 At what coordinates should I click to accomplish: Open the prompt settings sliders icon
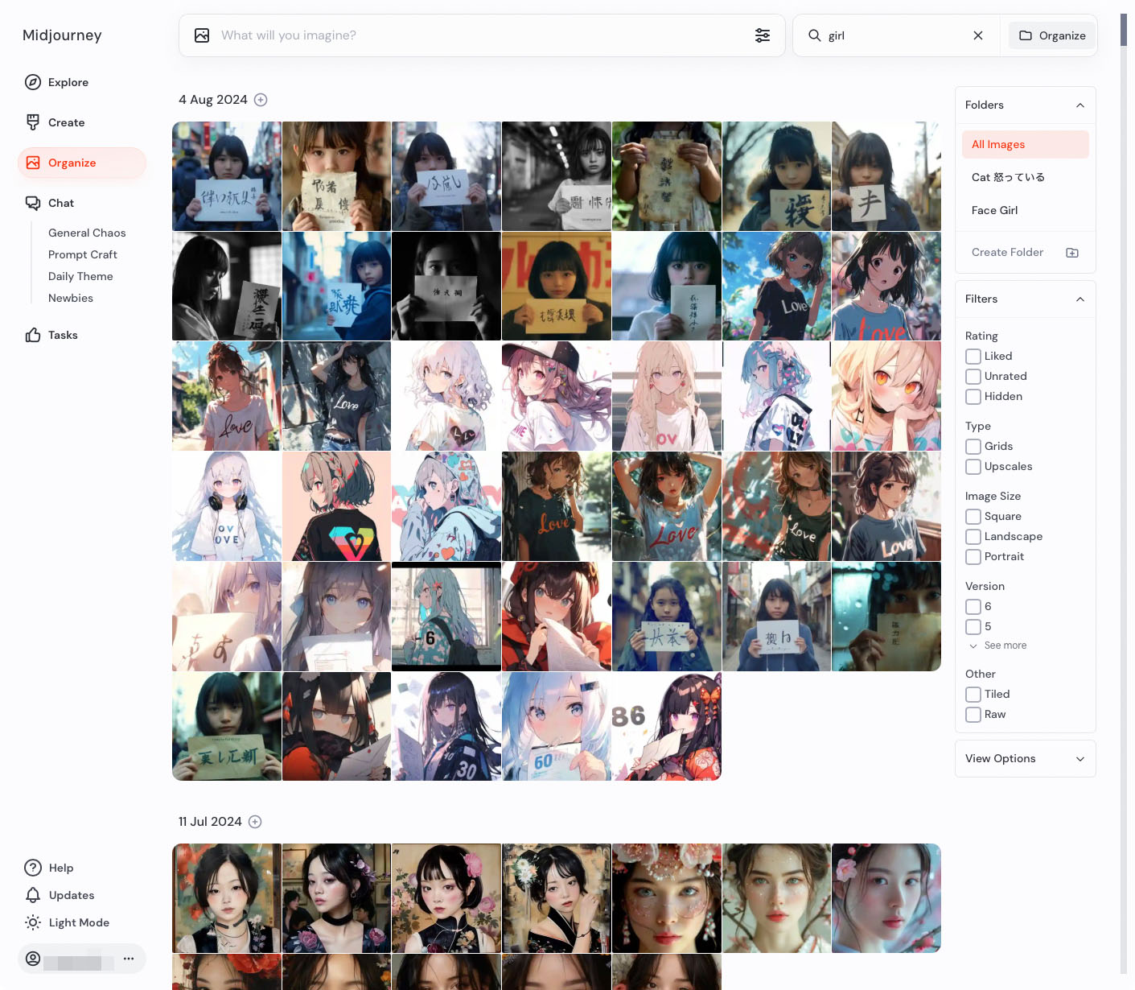tap(763, 35)
